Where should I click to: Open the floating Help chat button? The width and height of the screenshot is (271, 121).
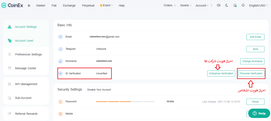pyautogui.click(x=259, y=113)
